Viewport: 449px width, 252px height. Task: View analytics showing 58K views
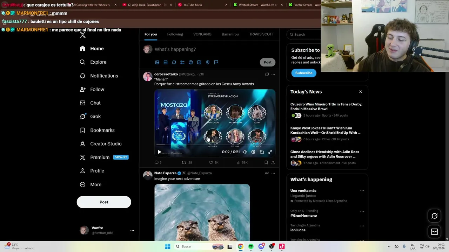point(242,162)
